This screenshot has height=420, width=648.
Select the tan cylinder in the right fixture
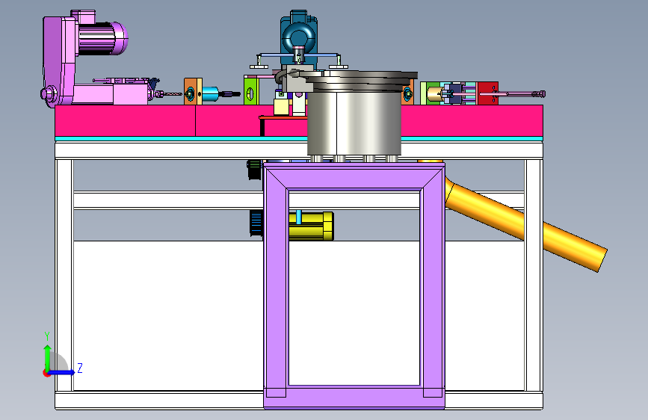[x=433, y=94]
